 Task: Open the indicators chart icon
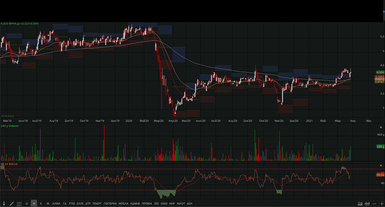pos(360,204)
